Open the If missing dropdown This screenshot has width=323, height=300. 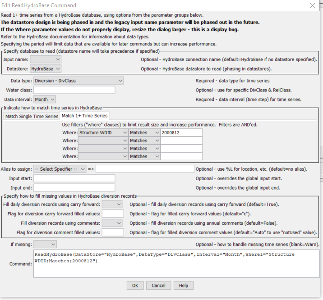(x=45, y=244)
